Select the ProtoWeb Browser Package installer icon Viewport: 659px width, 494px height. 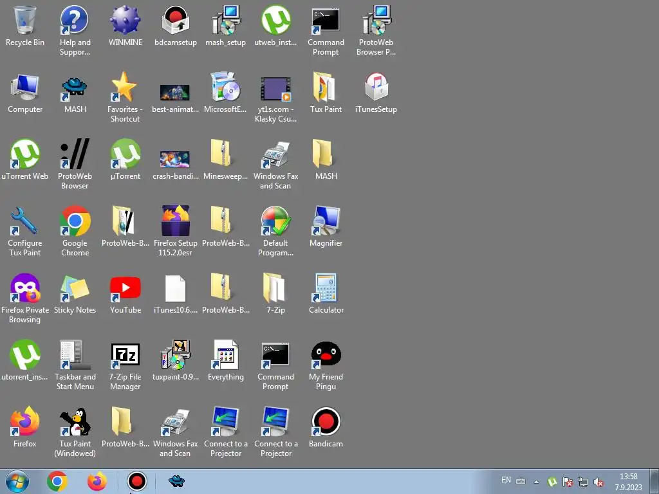376,20
